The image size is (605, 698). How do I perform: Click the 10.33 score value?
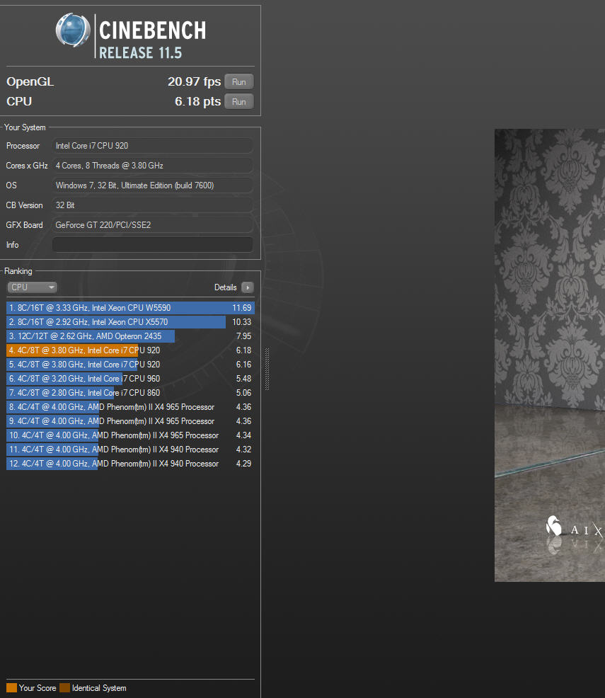click(x=241, y=322)
